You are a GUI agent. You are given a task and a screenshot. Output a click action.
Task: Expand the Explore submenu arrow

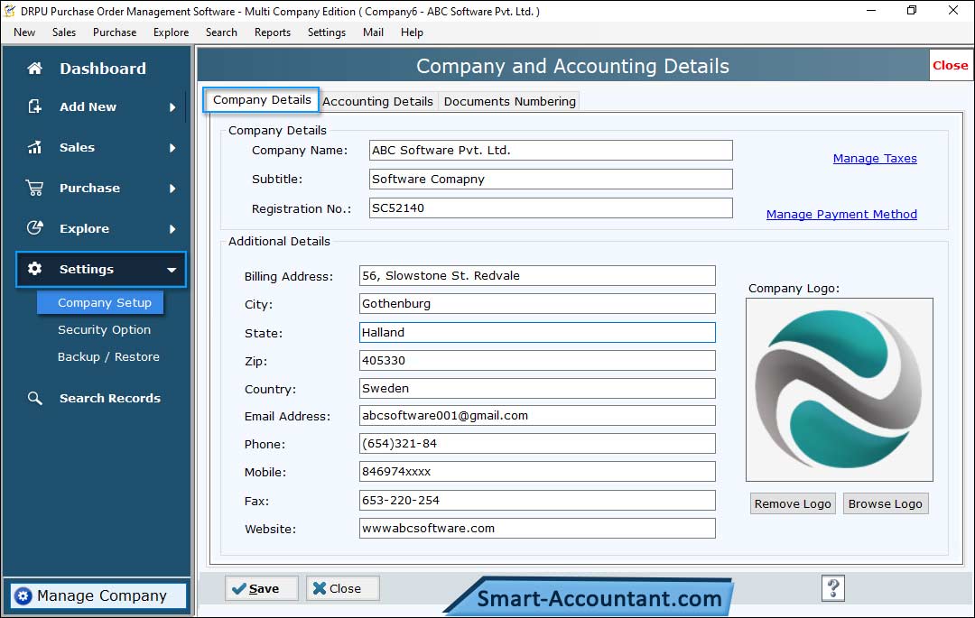pyautogui.click(x=172, y=229)
